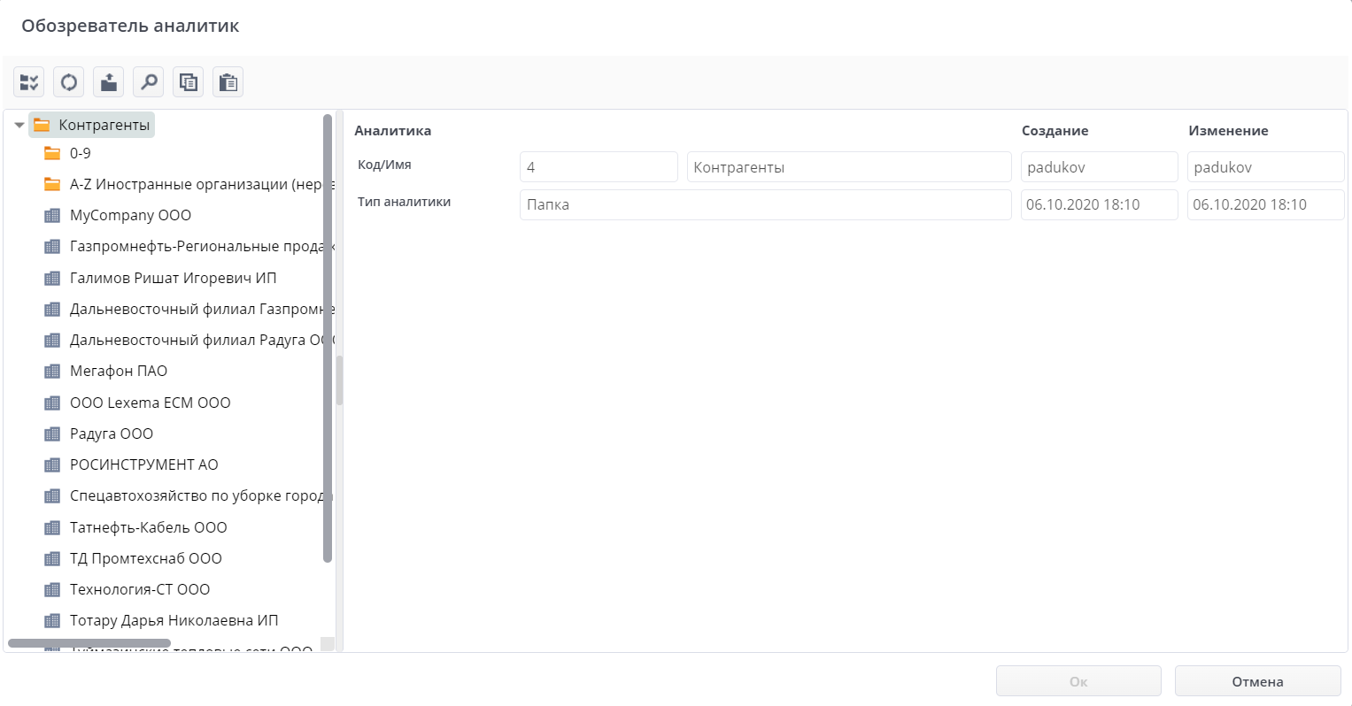Screen dimensions: 1352x706
Task: Refresh the analytics tree
Action: 68,82
